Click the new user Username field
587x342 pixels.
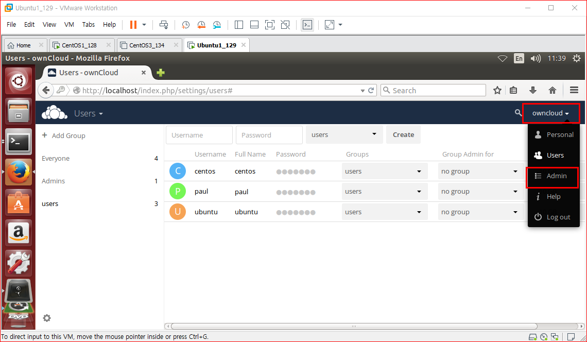tap(199, 135)
